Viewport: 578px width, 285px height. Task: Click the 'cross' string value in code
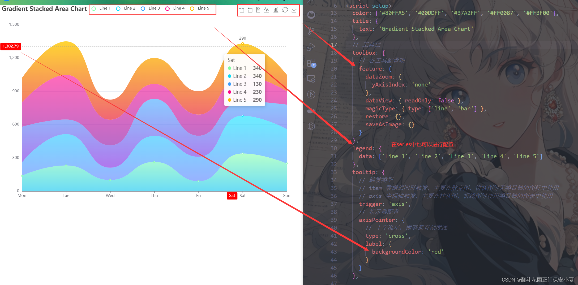pyautogui.click(x=397, y=236)
